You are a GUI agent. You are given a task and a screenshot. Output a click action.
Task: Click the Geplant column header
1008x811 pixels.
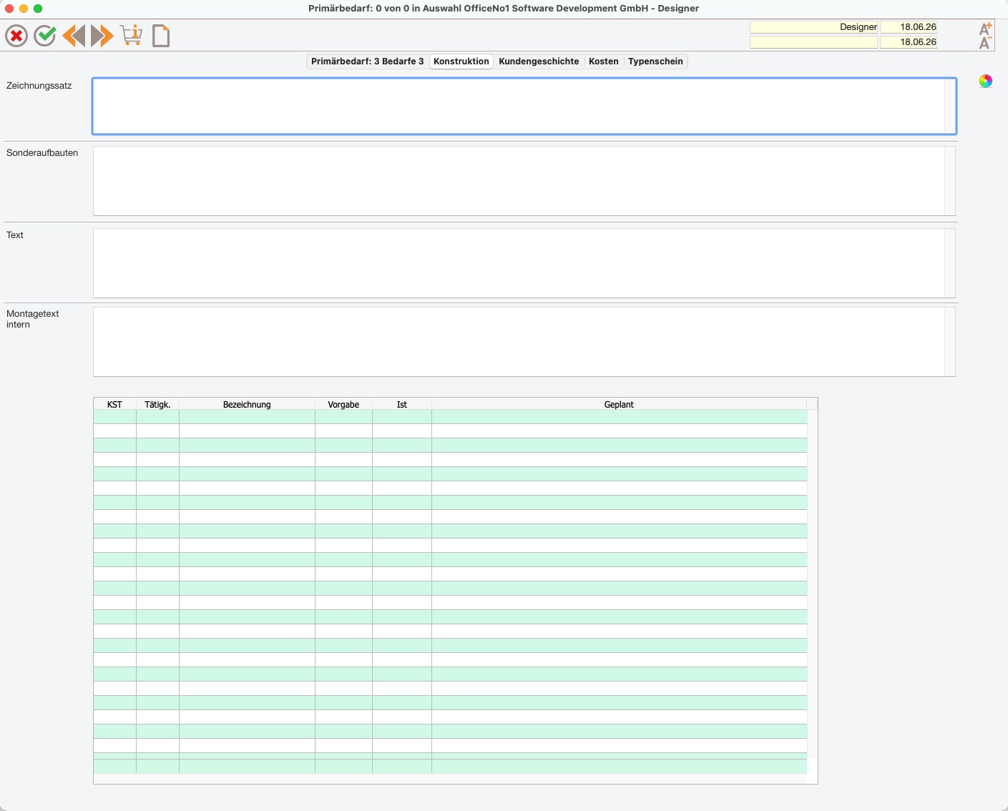(x=619, y=405)
